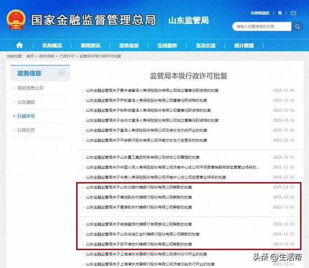This screenshot has height=268, width=309.
Task: Select 行政许可 in the sidebar
Action: (x=26, y=116)
